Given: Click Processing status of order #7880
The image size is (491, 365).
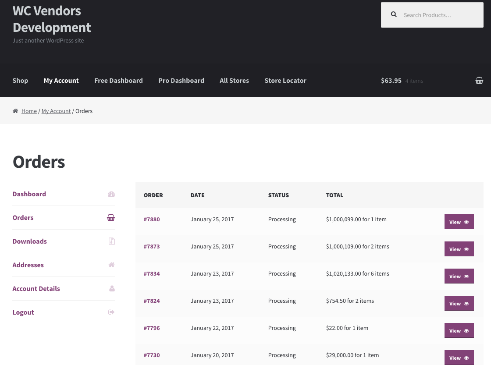Looking at the screenshot, I should pos(282,220).
